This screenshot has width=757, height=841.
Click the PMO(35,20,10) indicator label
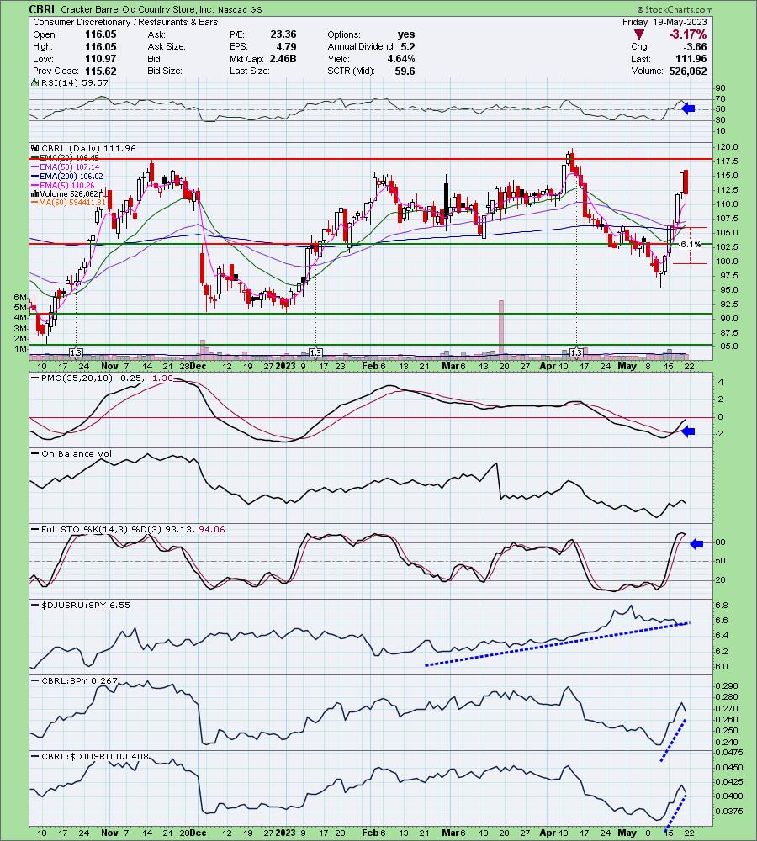[x=103, y=378]
